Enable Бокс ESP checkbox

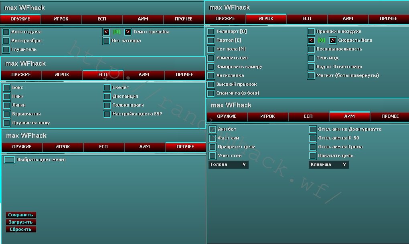7,88
